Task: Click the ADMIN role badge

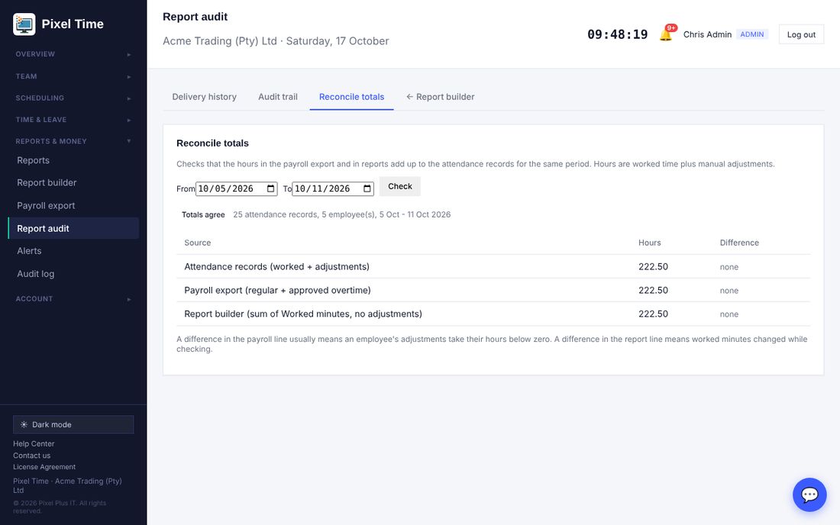Action: [x=752, y=34]
